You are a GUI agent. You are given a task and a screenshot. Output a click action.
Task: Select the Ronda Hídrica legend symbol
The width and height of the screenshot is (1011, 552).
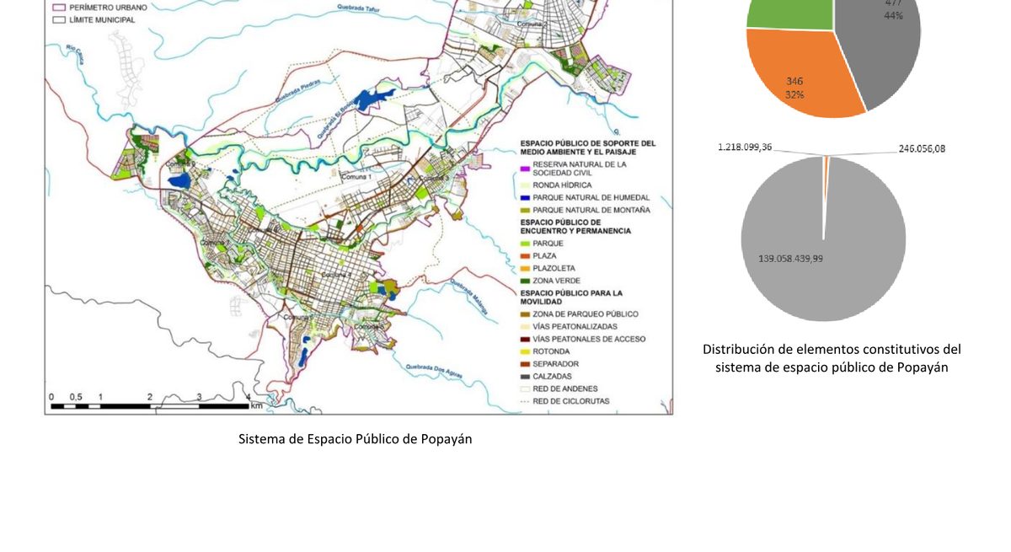point(526,184)
